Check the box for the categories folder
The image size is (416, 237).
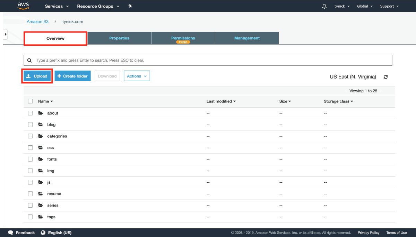[x=31, y=136]
